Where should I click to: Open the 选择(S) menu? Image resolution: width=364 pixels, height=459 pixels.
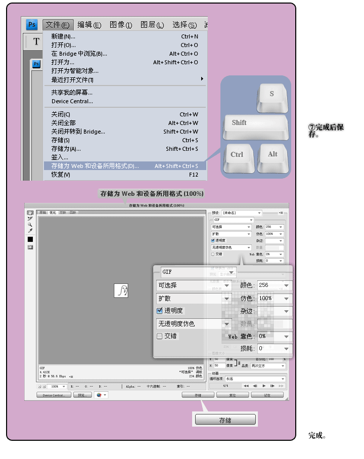185,25
